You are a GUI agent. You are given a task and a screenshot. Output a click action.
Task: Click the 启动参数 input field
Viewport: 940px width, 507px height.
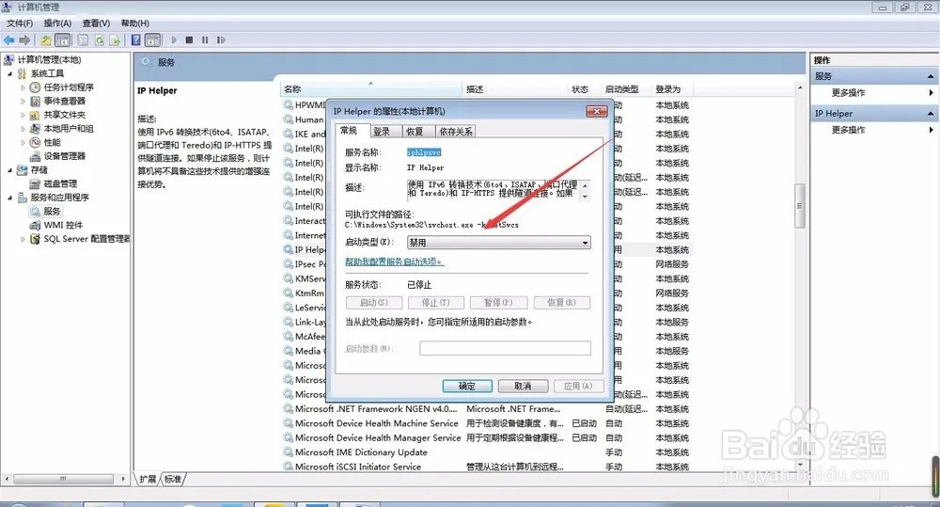point(505,348)
